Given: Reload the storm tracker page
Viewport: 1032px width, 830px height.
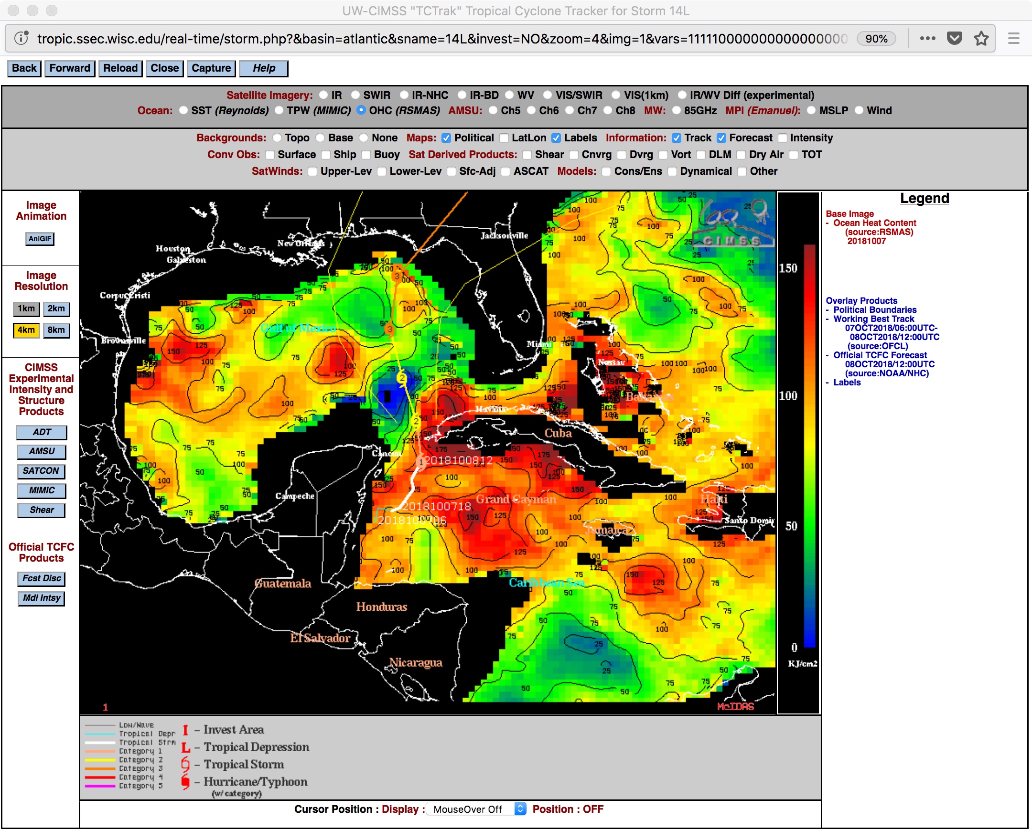Looking at the screenshot, I should [120, 68].
